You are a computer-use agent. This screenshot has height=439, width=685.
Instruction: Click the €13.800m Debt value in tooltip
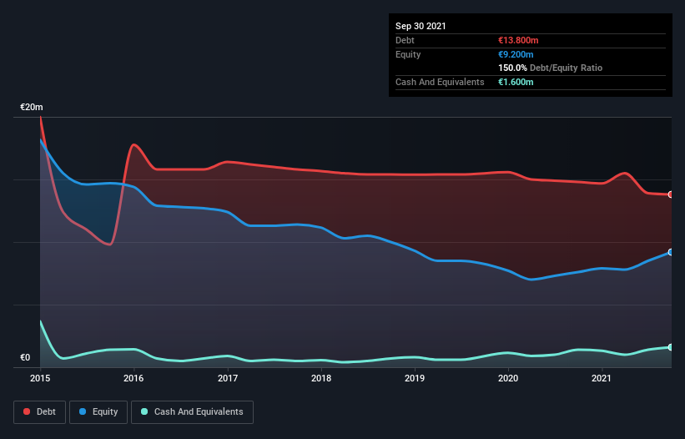point(518,40)
